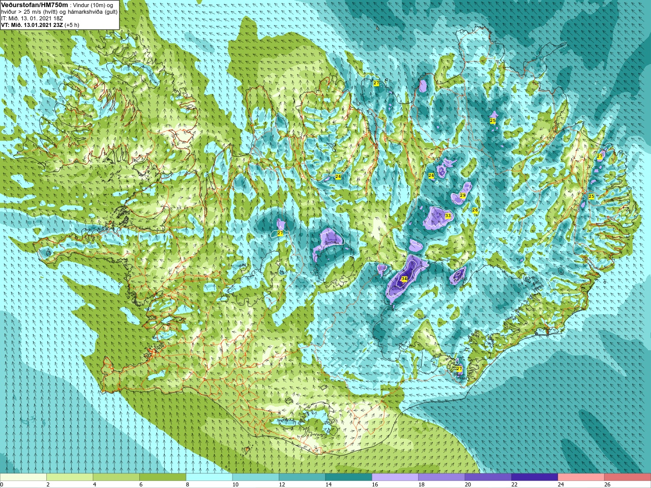
Task: Click the legend scale number 18
Action: (422, 485)
